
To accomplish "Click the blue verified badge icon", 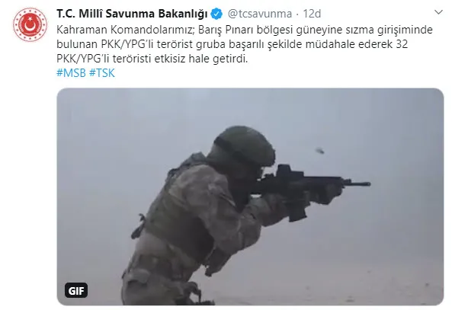I will point(216,14).
